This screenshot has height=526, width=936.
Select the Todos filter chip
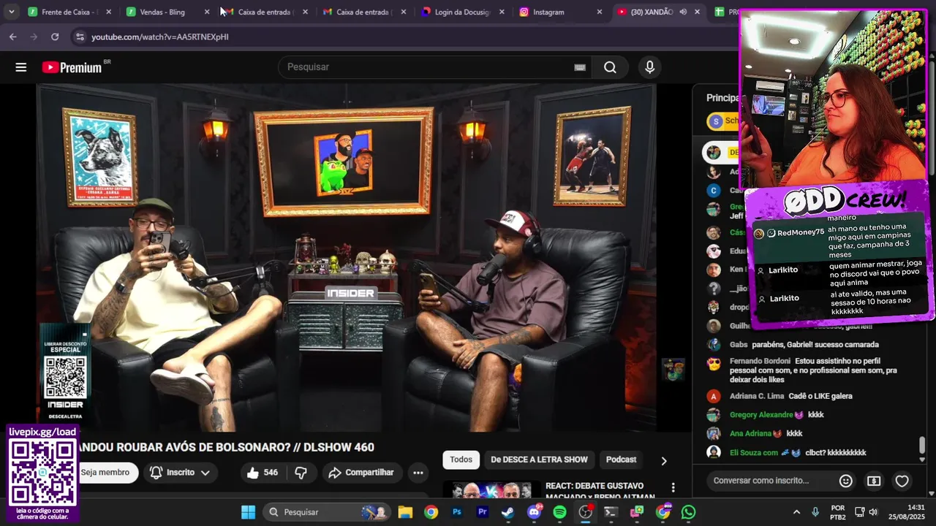pyautogui.click(x=461, y=460)
